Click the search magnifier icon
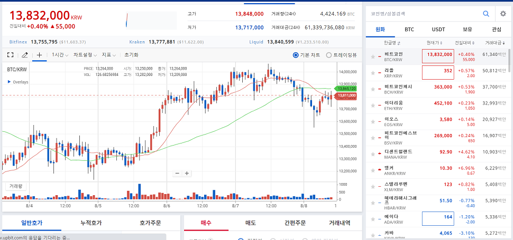The height and width of the screenshot is (240, 513). (x=486, y=14)
